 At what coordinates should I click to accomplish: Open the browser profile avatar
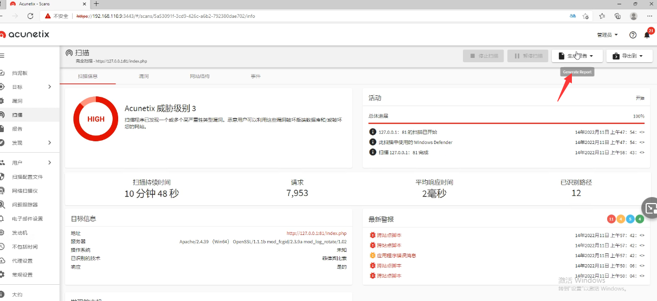[x=634, y=16]
